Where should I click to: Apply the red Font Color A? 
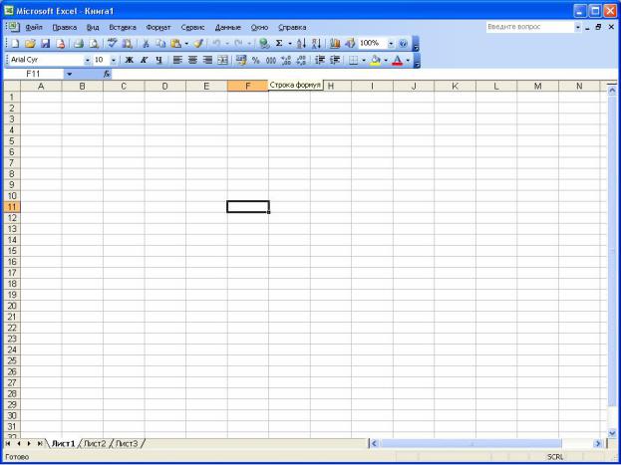point(398,60)
